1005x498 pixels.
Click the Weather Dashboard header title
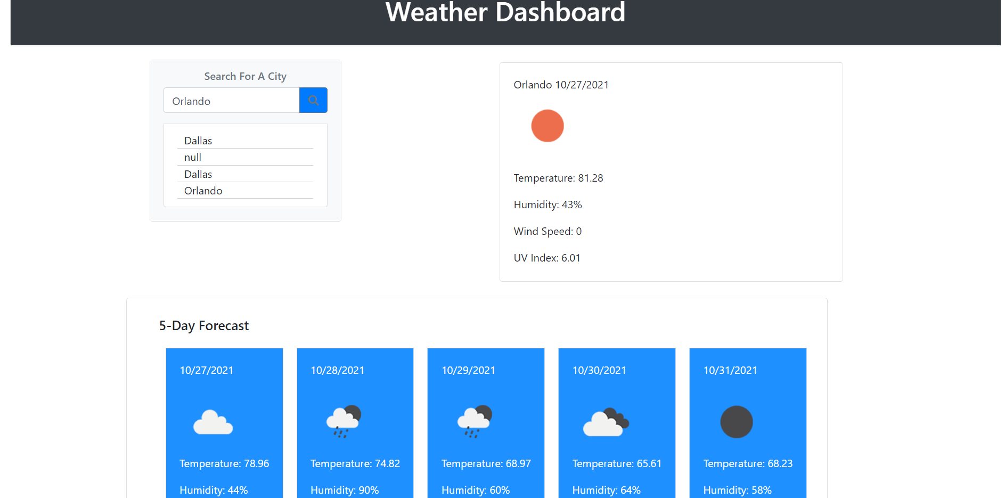[x=505, y=12]
